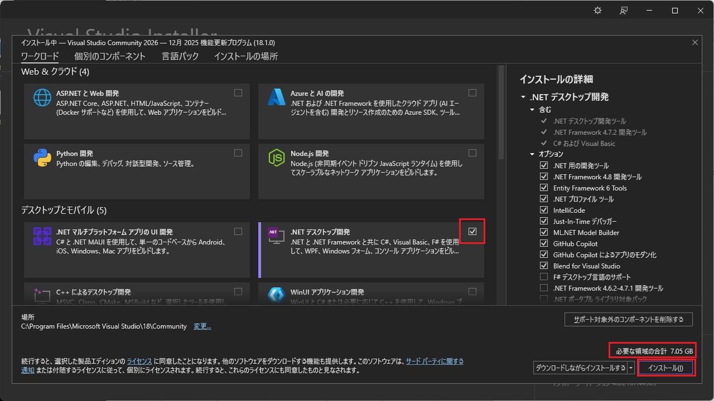Click the Node.js 開発 workload icon

point(277,158)
